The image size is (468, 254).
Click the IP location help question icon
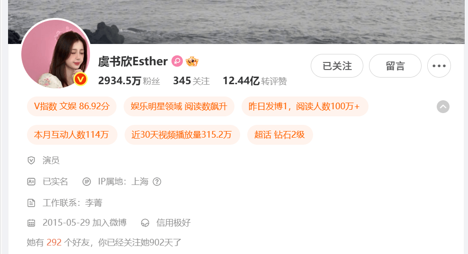coord(157,182)
